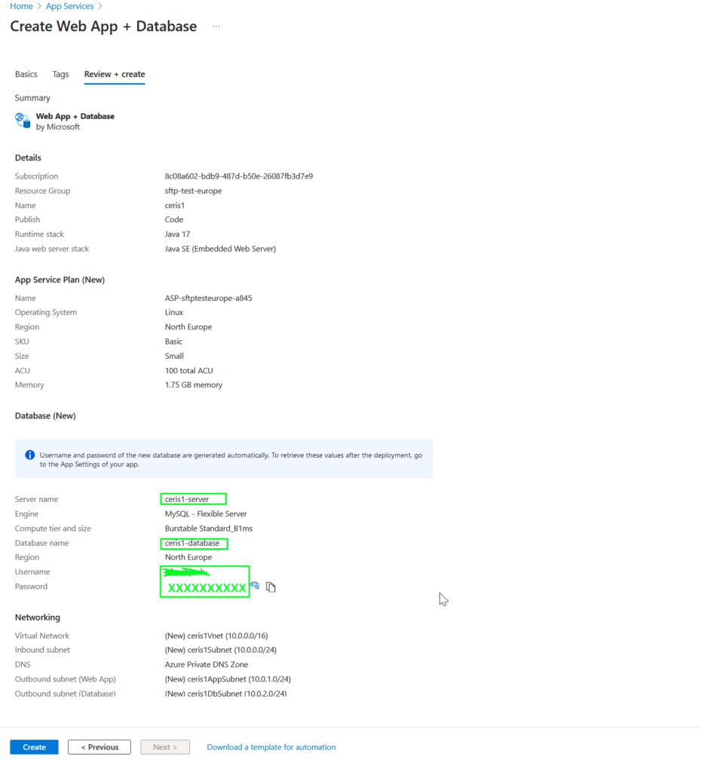Click the app name value ceris1 under Details

(x=174, y=206)
